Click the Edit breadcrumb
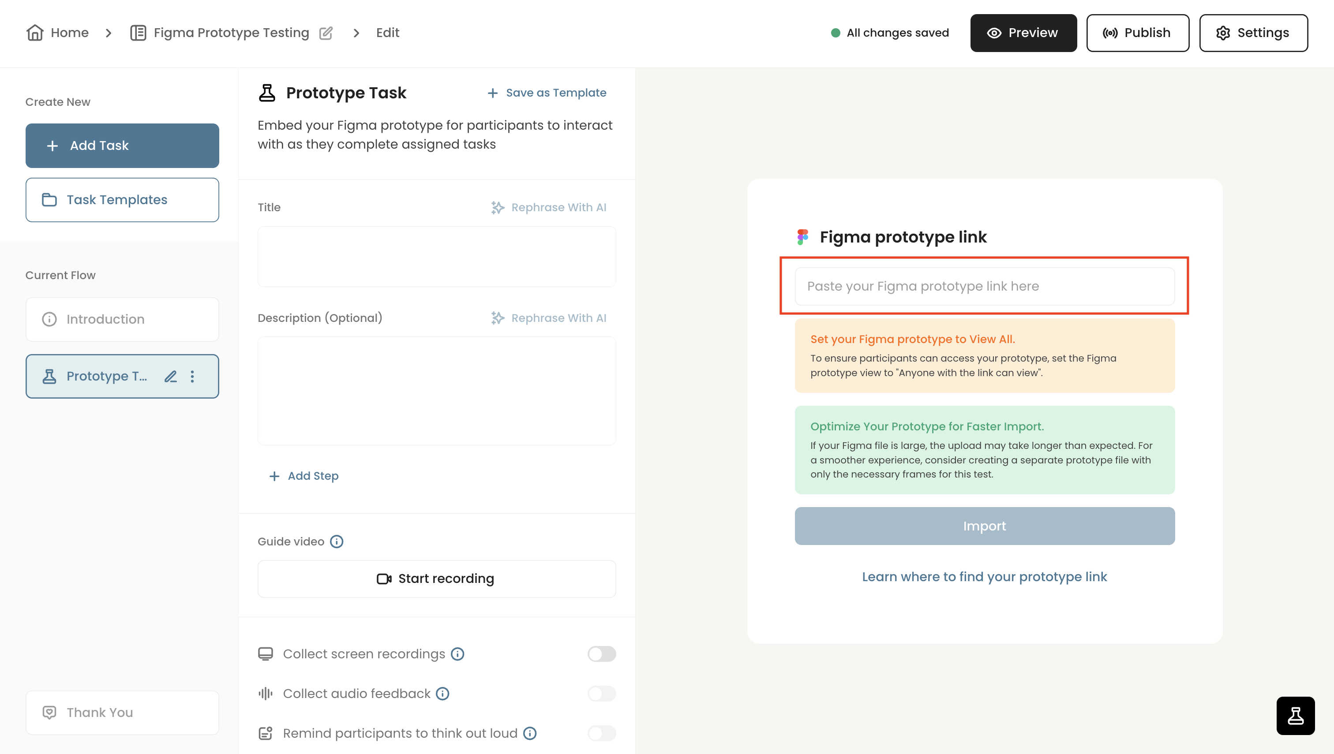 387,33
